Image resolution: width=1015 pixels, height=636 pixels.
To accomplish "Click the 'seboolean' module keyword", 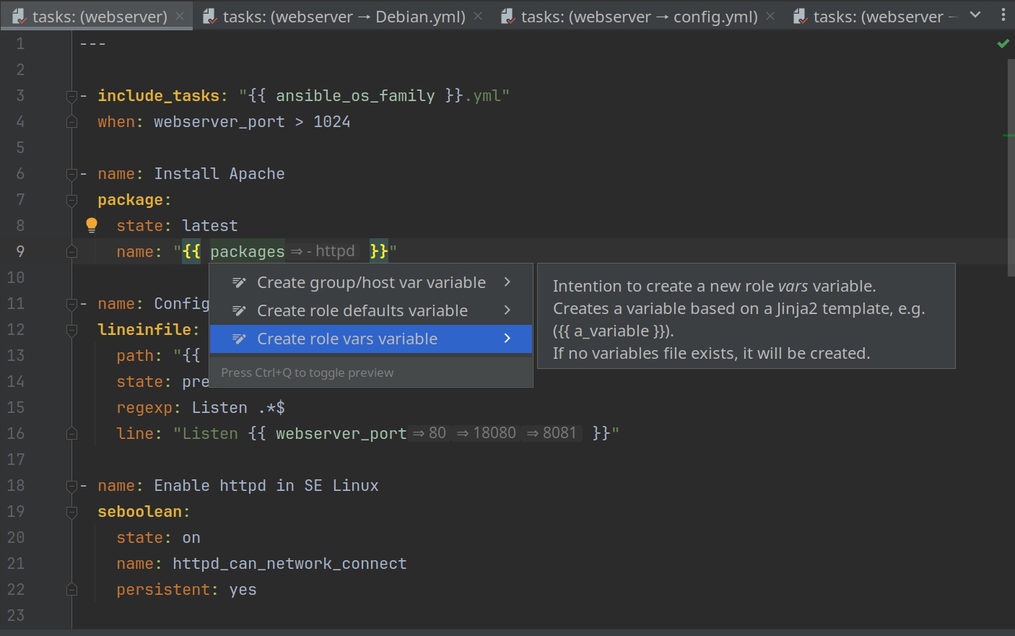I will 140,511.
